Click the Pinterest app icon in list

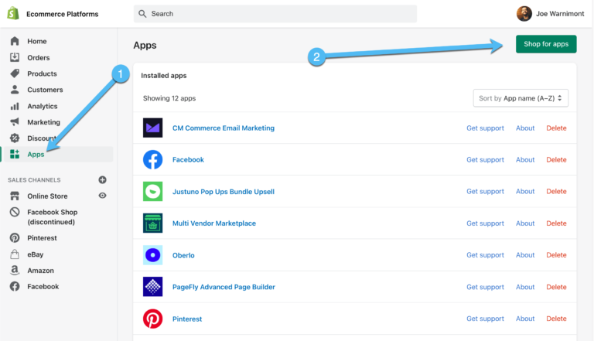[x=152, y=319]
